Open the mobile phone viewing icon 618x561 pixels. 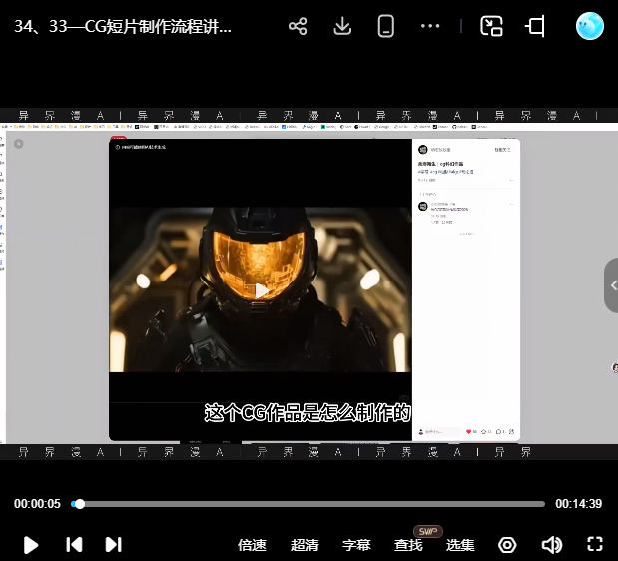(x=386, y=27)
